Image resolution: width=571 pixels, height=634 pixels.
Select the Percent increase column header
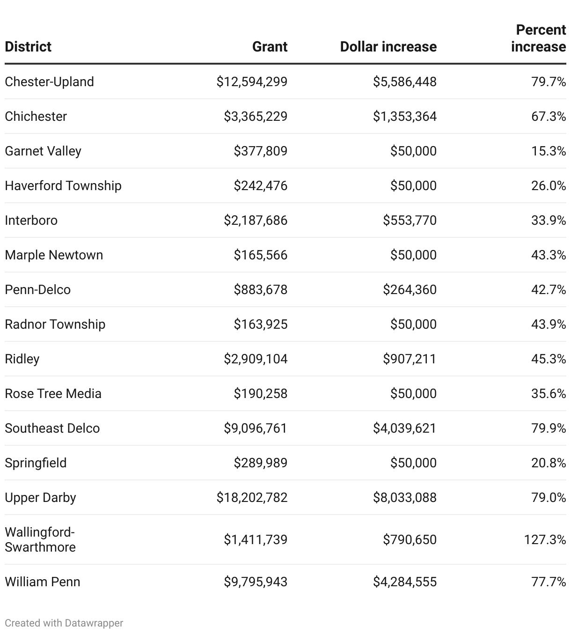pos(538,38)
